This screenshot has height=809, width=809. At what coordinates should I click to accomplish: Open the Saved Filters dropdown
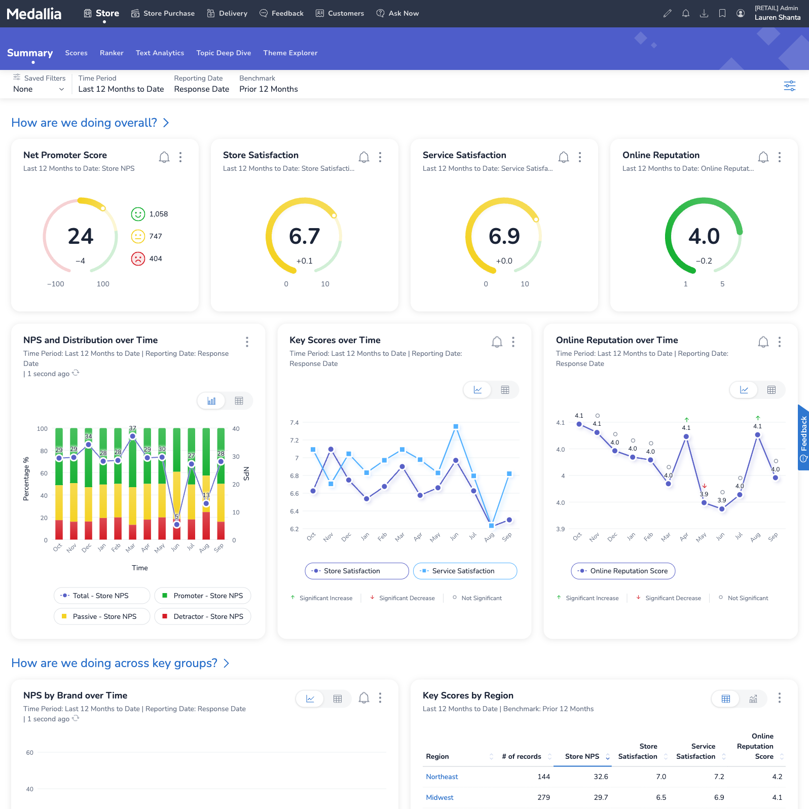tap(39, 89)
